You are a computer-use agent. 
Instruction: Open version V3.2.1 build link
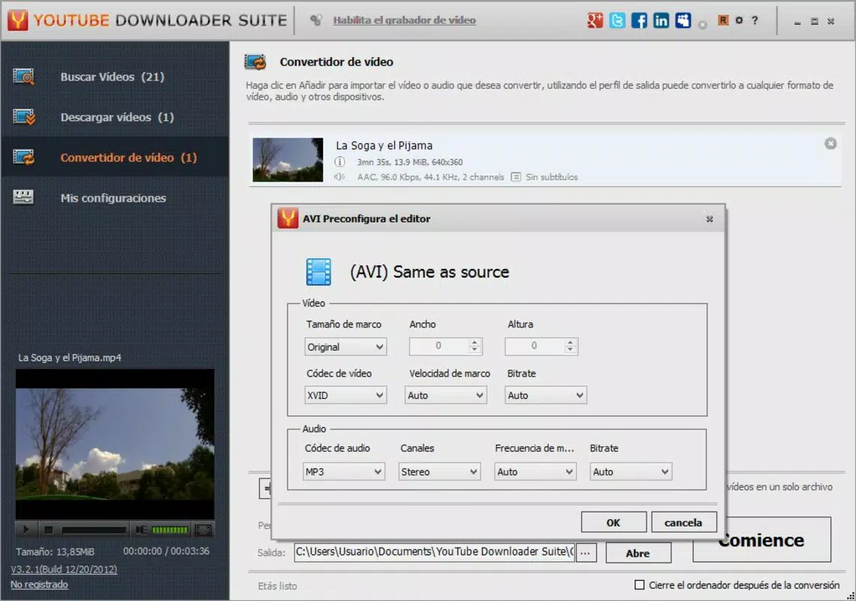coord(64,569)
